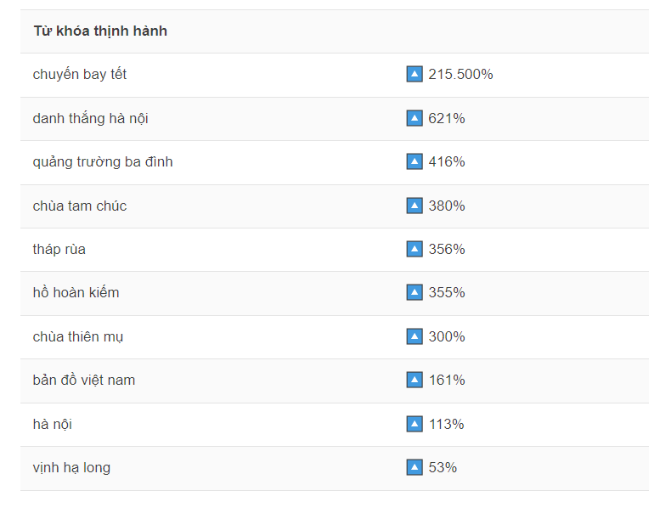Image resolution: width=671 pixels, height=519 pixels.
Task: Open the "vịnh hạ long" keyword
Action: coord(71,467)
